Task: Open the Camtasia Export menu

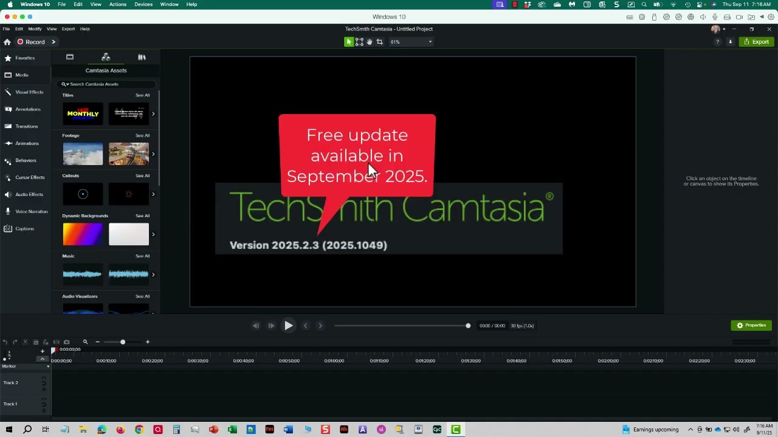Action: tap(68, 29)
